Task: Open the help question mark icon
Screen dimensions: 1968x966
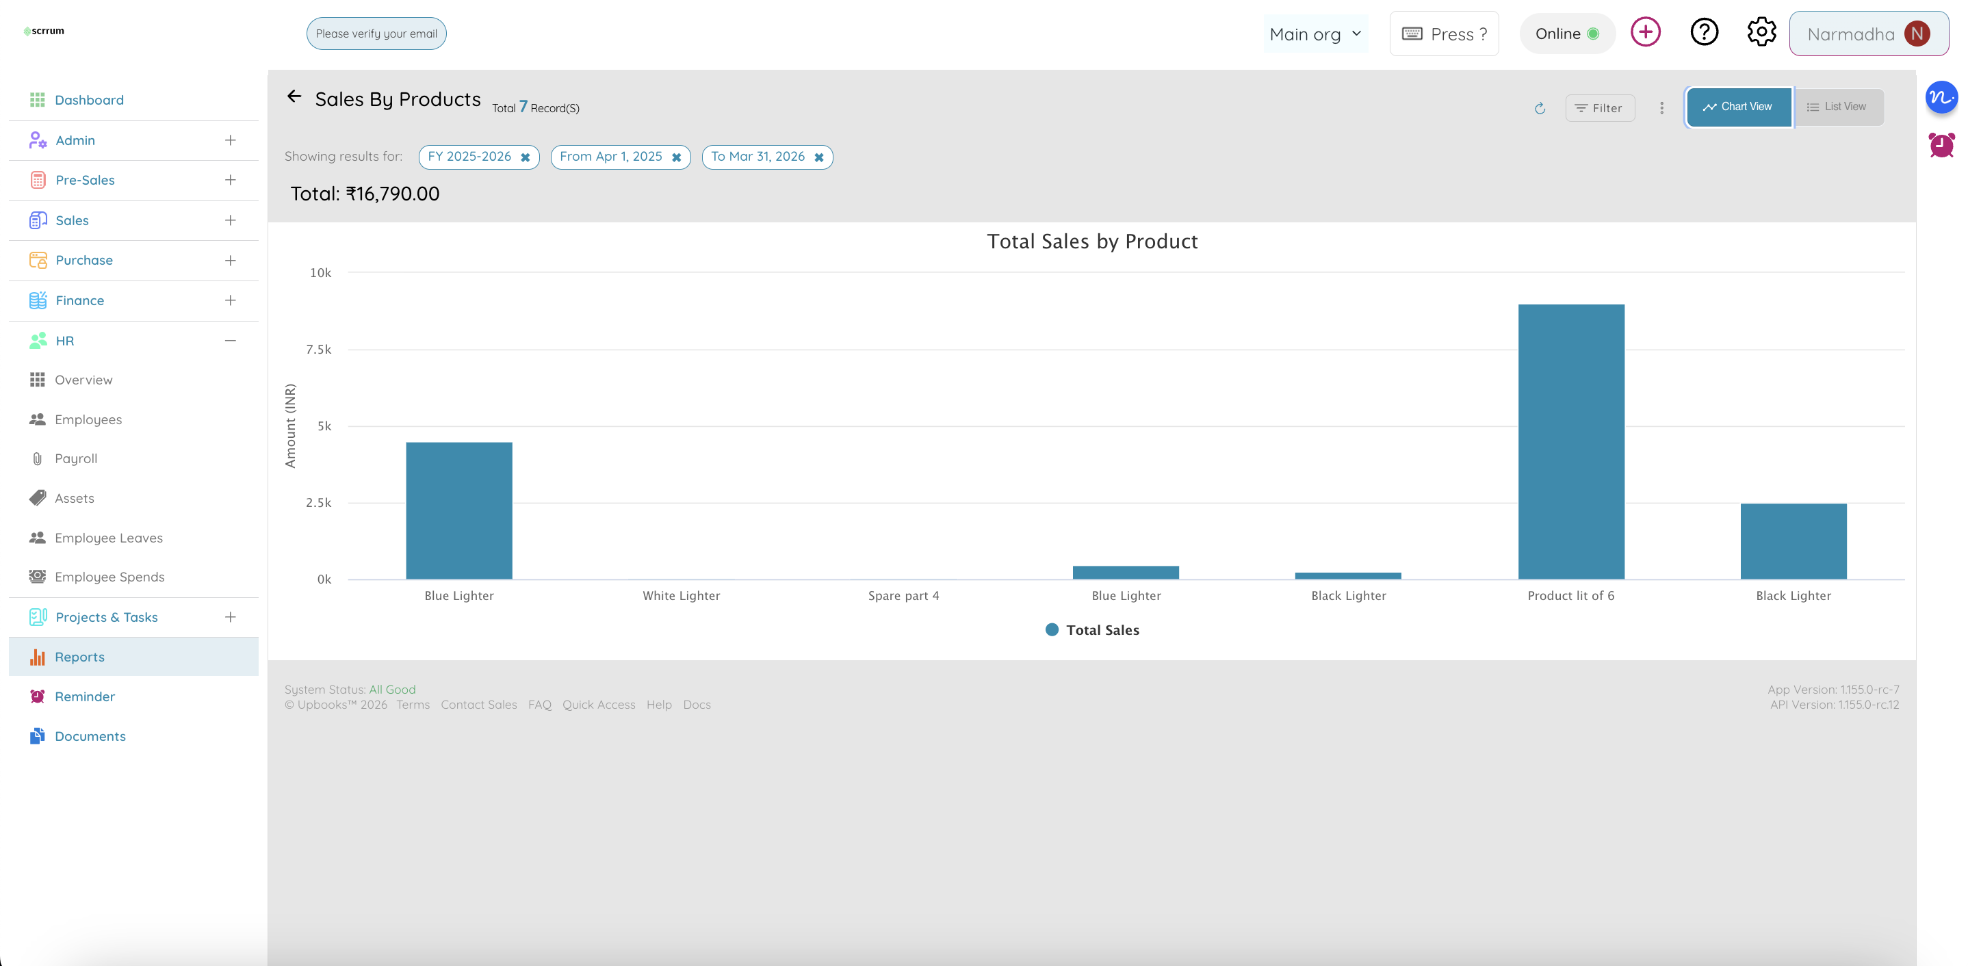Action: tap(1704, 33)
